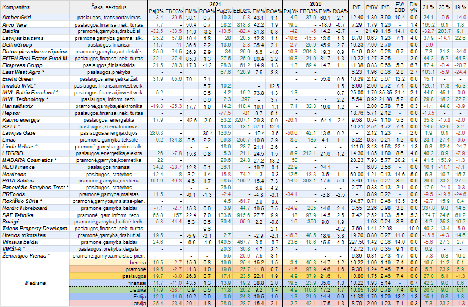468x307 pixels.
Task: Click the PATA Saldus cell
Action: (35, 181)
